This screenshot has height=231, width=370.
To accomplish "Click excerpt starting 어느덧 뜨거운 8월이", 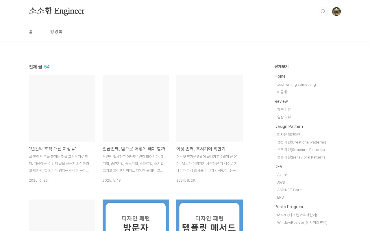I will pos(207,163).
